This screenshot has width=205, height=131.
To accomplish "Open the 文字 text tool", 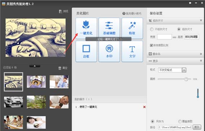I will (x=132, y=51).
